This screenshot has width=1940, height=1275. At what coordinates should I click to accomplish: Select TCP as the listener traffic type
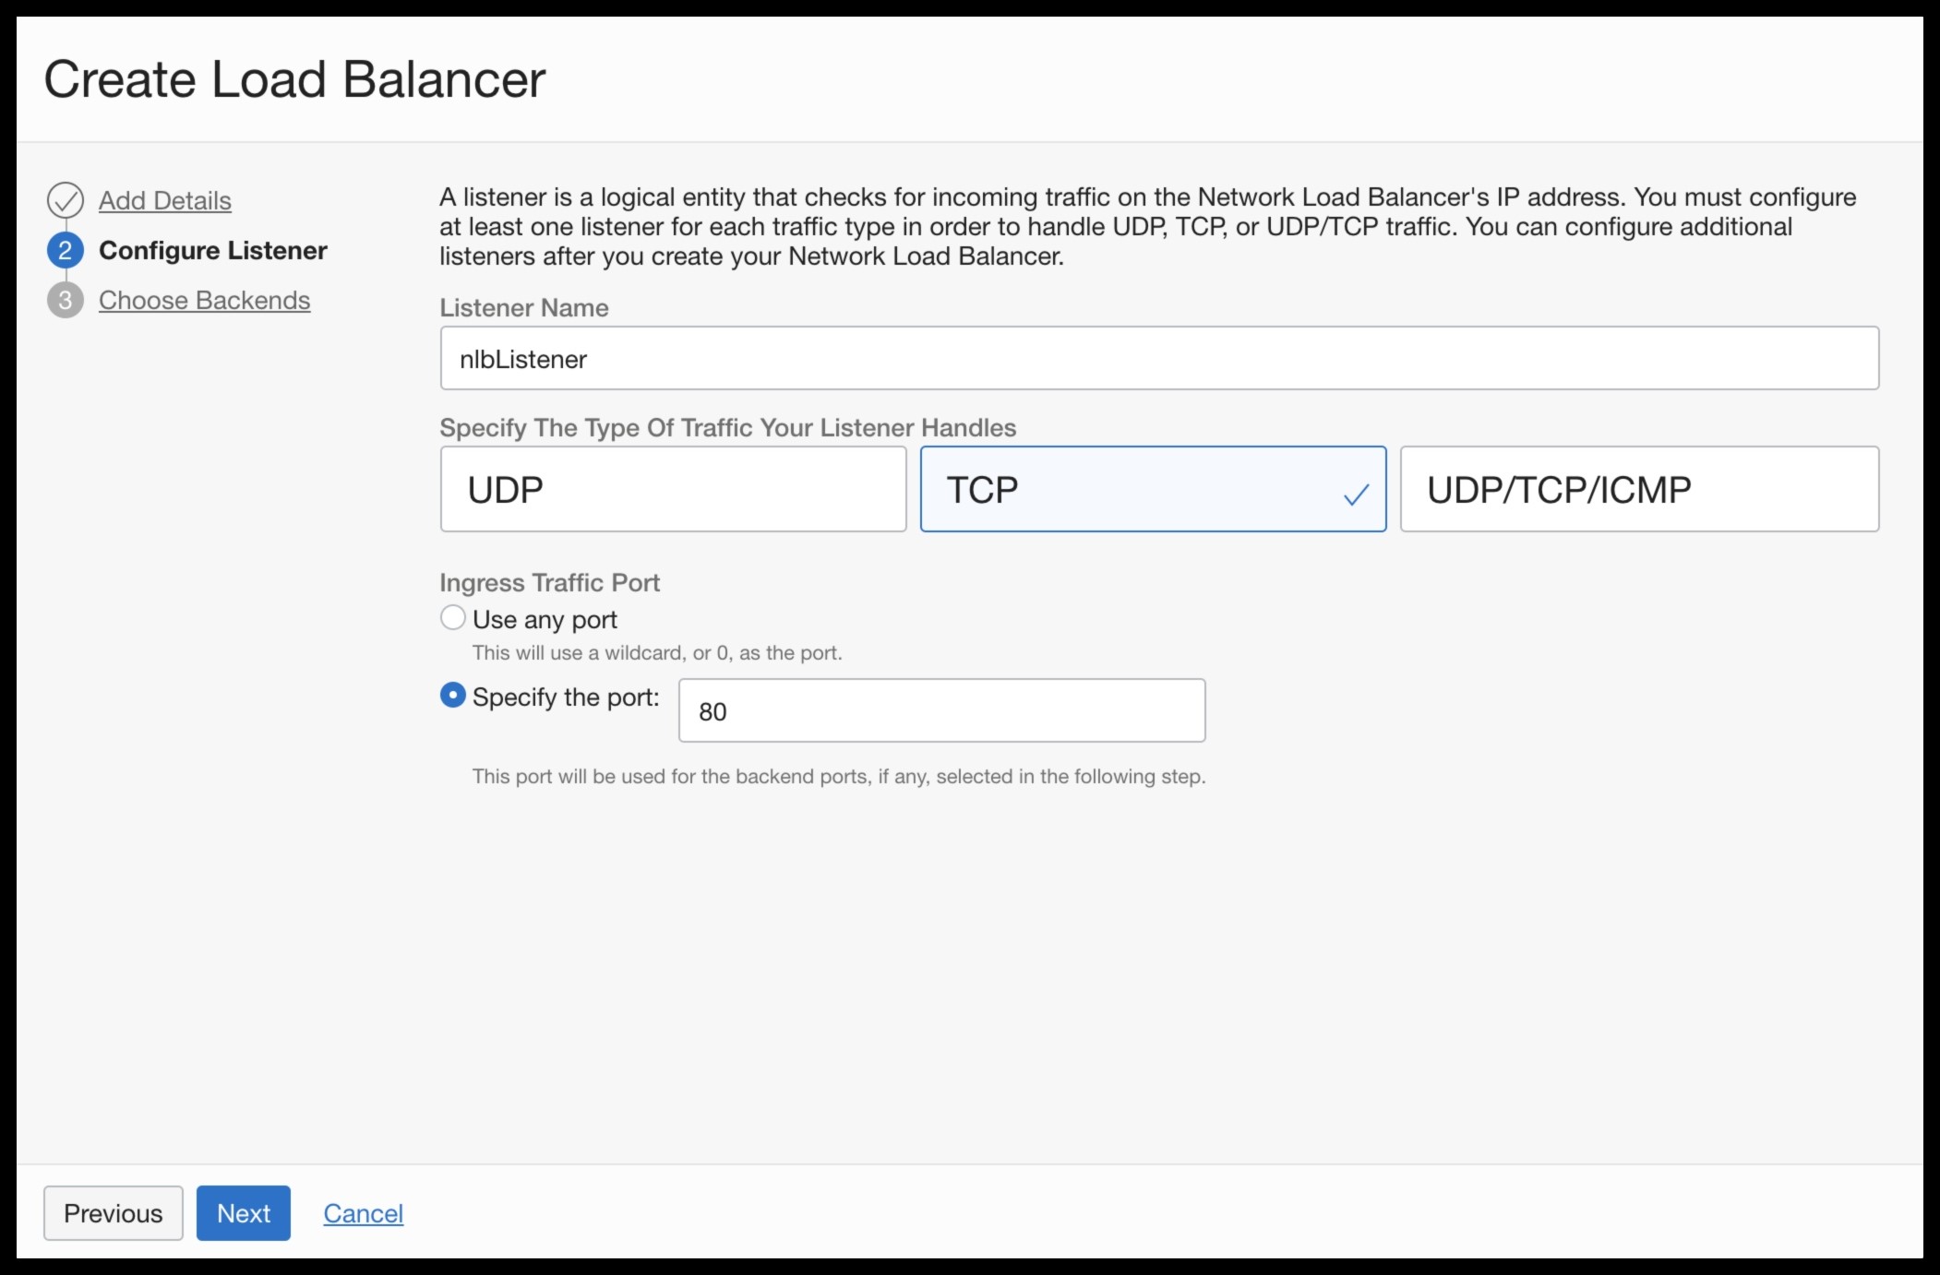1152,488
